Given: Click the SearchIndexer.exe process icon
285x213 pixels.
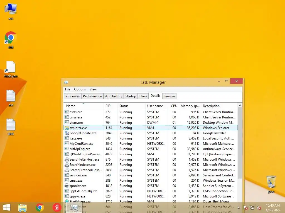Looking at the screenshot, I should pos(67,165).
